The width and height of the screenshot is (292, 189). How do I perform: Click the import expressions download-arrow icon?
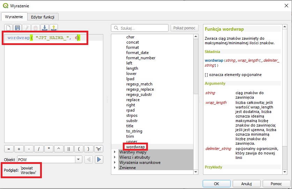pyautogui.click(x=45, y=28)
